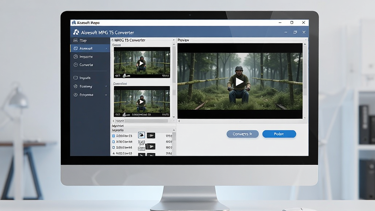Play the large Preview video

240,82
